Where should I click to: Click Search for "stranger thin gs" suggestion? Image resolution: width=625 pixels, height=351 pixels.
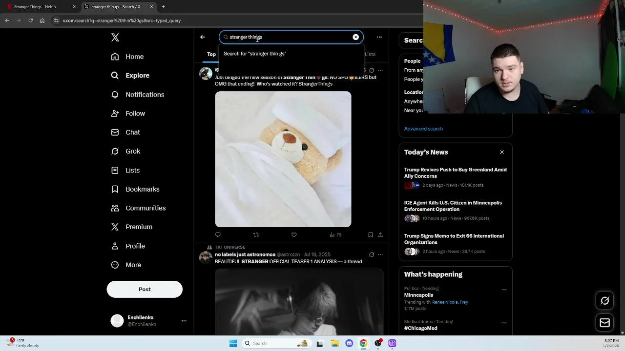(291, 54)
